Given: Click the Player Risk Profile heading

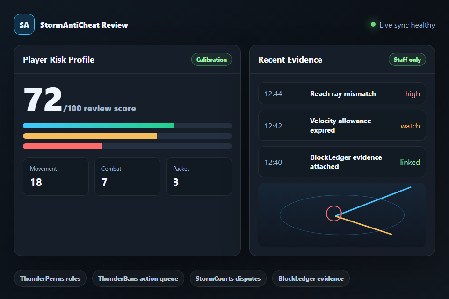Looking at the screenshot, I should point(59,59).
